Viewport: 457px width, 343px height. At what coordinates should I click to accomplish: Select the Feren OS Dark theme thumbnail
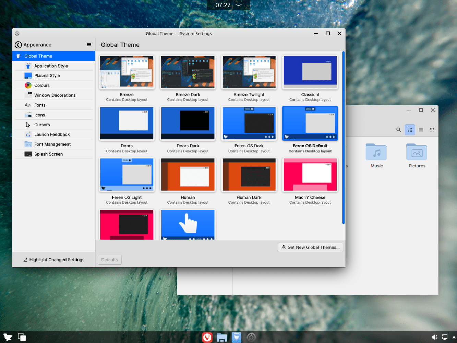(x=249, y=123)
